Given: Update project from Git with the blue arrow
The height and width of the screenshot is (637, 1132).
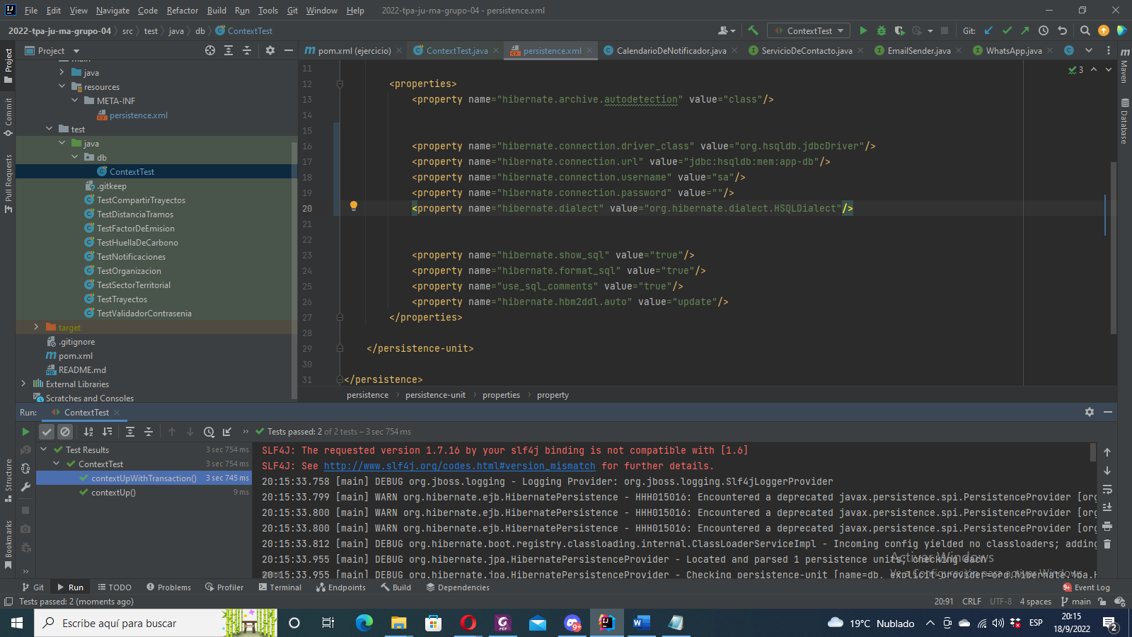Looking at the screenshot, I should (x=989, y=30).
